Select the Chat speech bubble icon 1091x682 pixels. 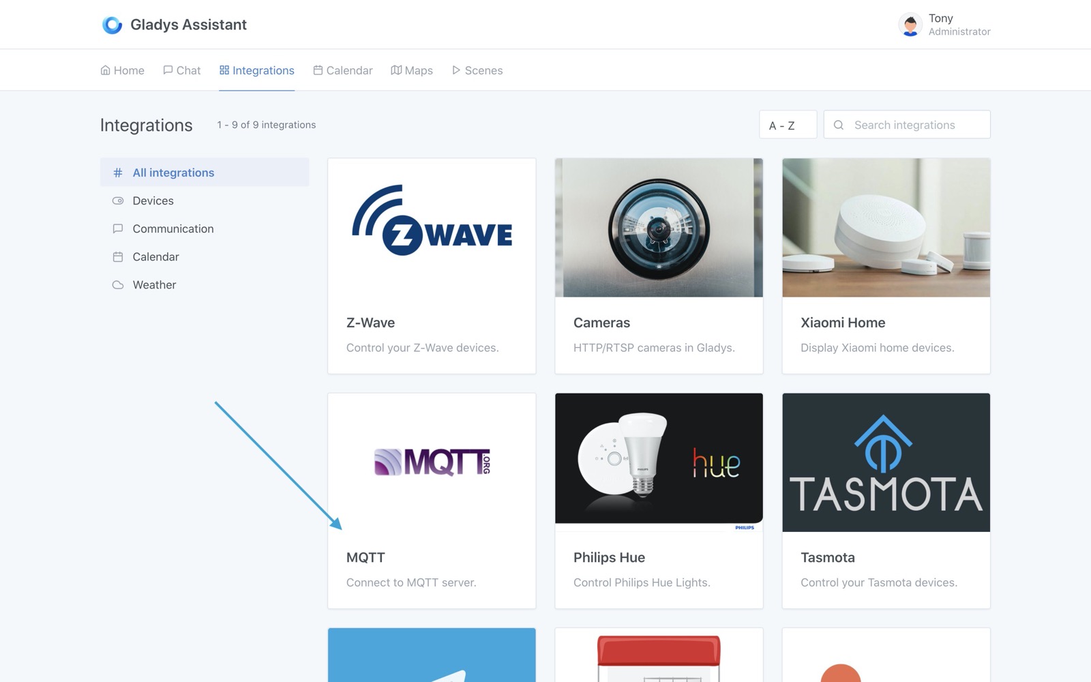coord(167,70)
